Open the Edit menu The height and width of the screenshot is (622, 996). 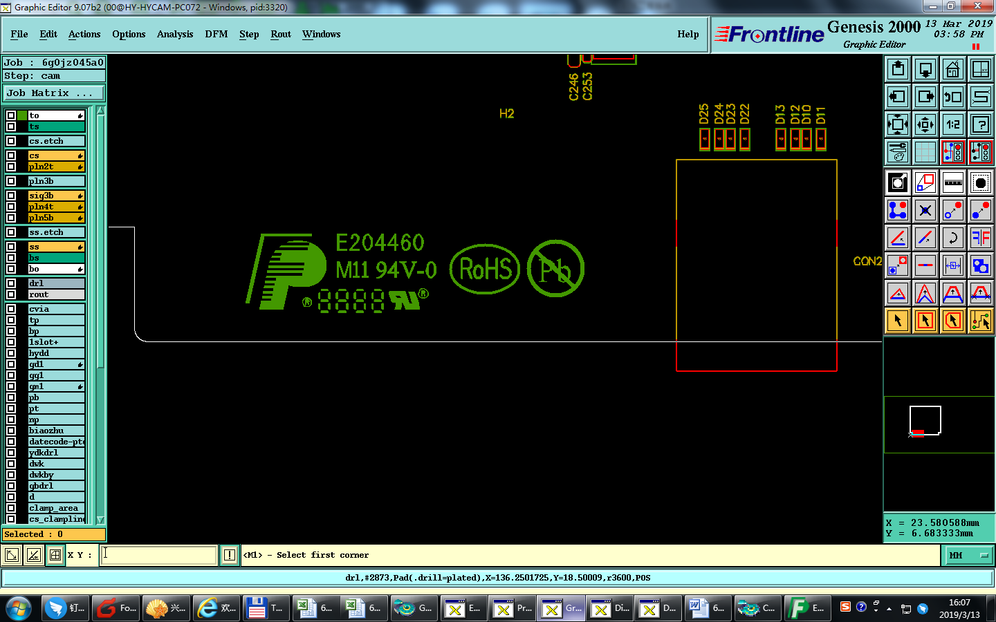[x=48, y=34]
